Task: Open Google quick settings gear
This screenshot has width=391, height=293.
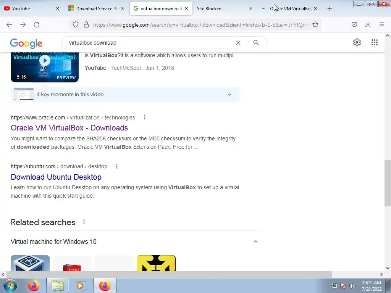Action: tap(357, 42)
